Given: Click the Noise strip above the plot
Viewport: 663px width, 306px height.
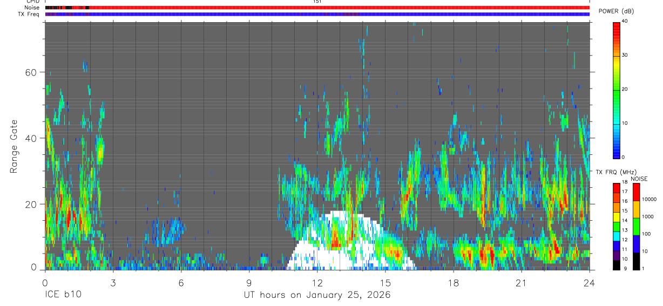Looking at the screenshot, I should coord(317,8).
